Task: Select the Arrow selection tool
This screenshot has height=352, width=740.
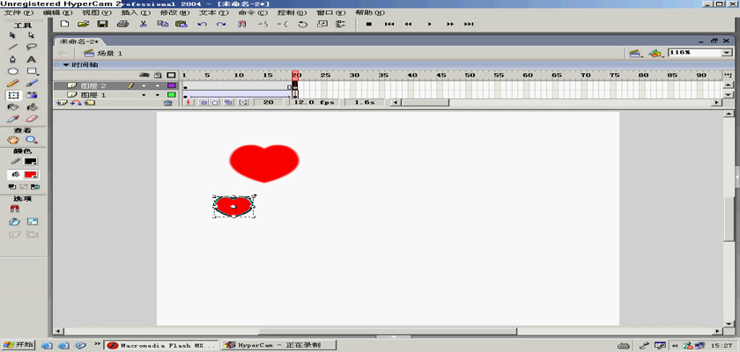Action: pos(12,35)
